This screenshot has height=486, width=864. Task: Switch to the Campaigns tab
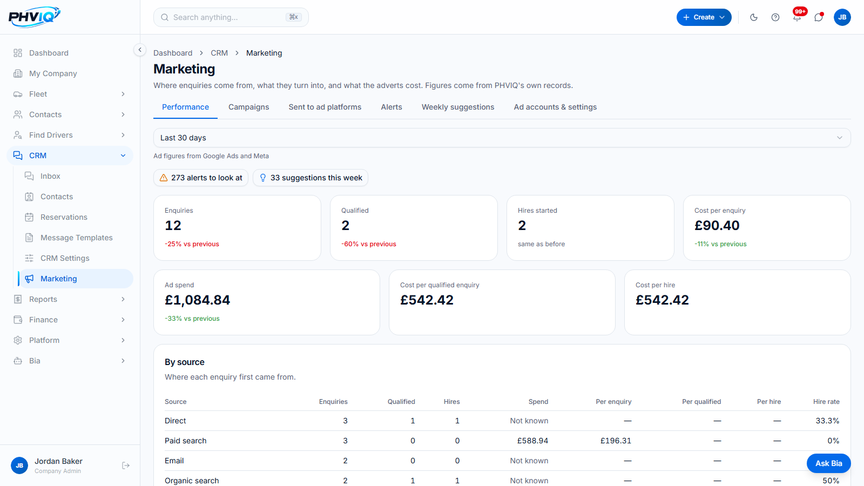coord(248,107)
